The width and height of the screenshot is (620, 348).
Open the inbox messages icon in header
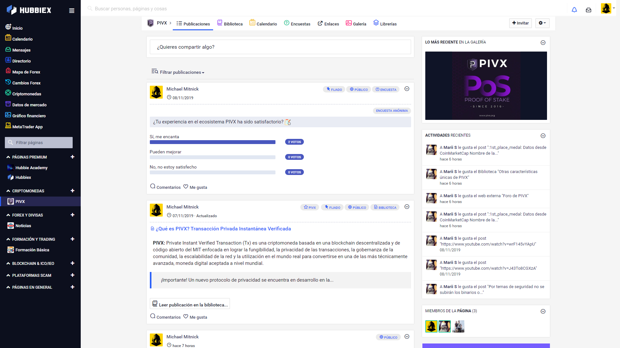pos(588,10)
